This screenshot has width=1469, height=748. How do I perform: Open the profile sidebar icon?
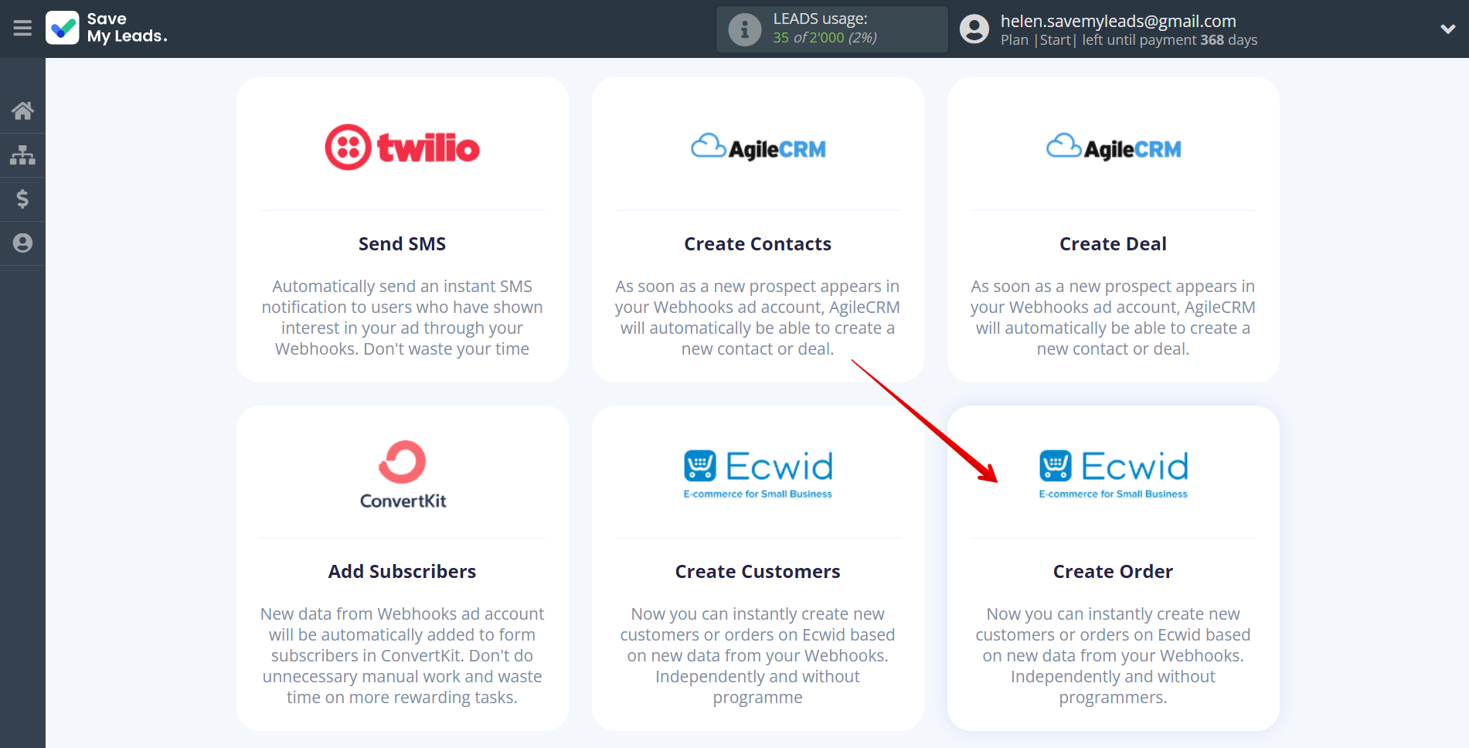coord(22,243)
